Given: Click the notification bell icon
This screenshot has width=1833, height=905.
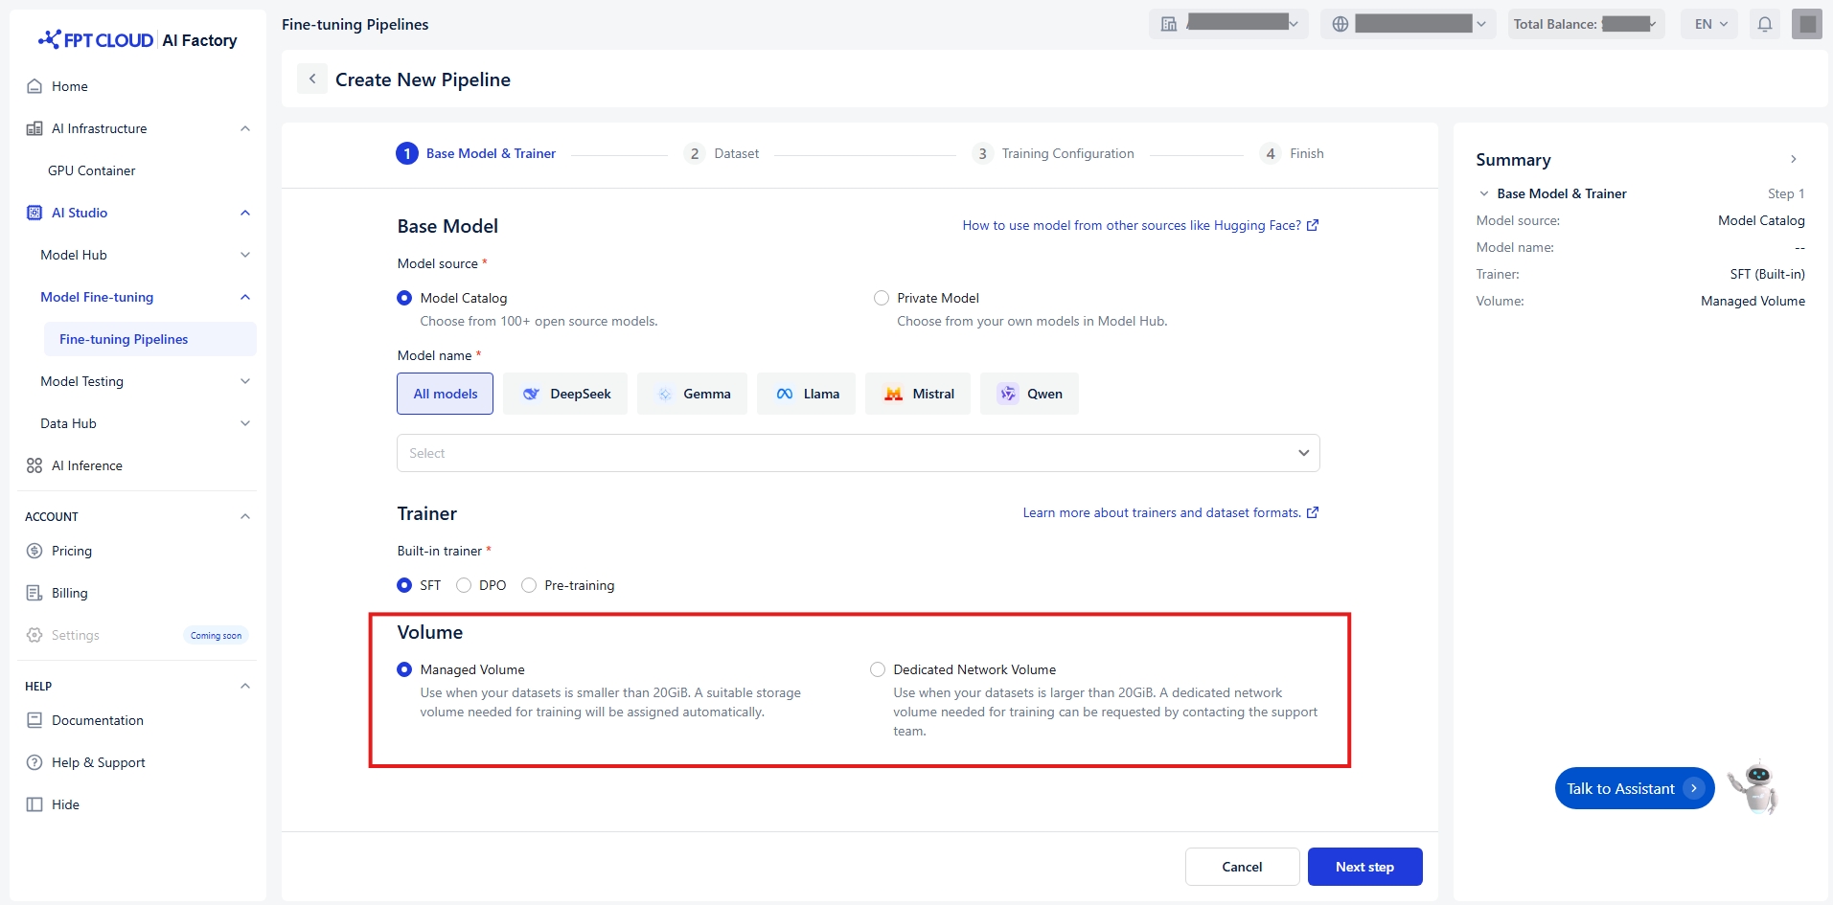Looking at the screenshot, I should pyautogui.click(x=1764, y=24).
